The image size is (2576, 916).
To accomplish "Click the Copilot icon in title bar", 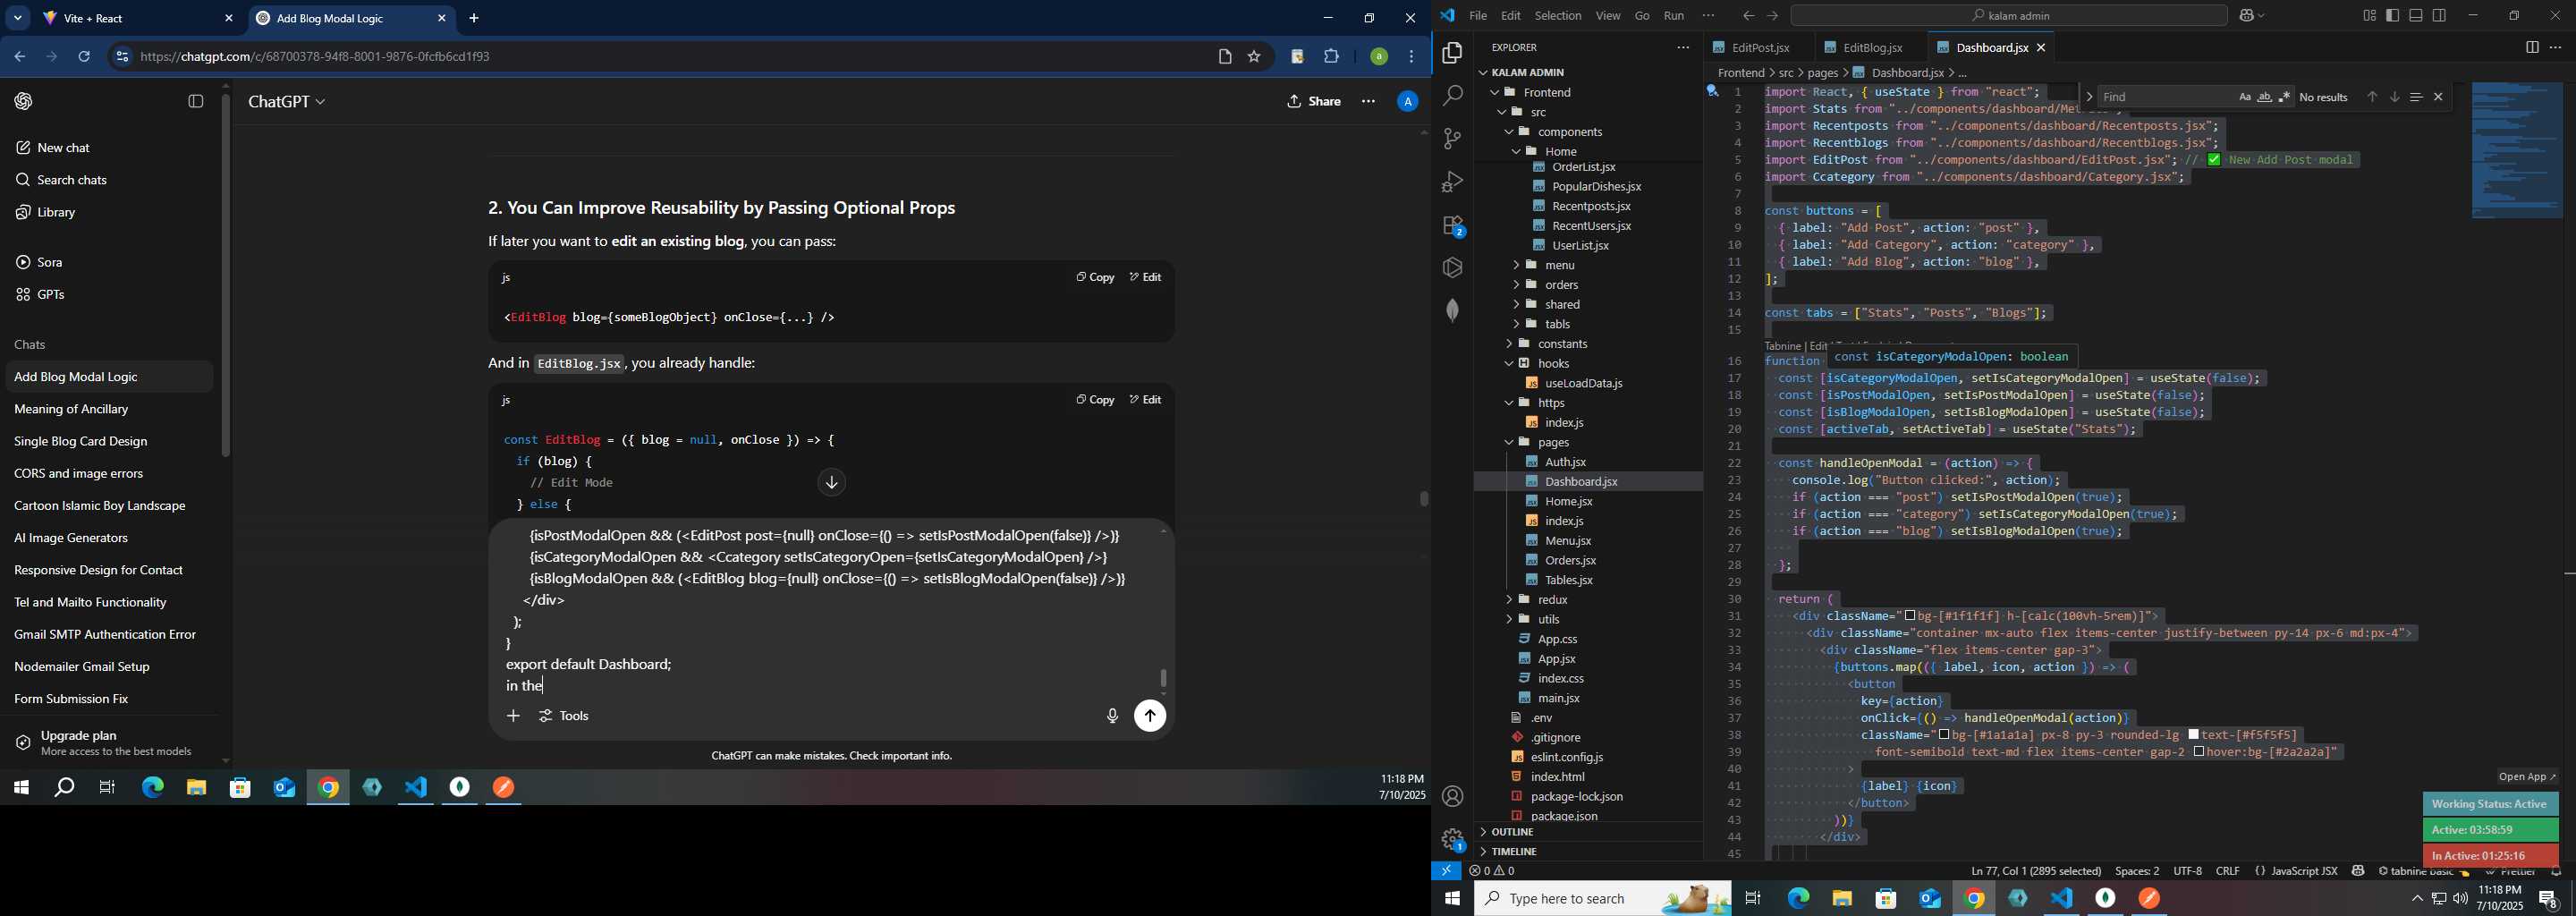I will 2248,16.
